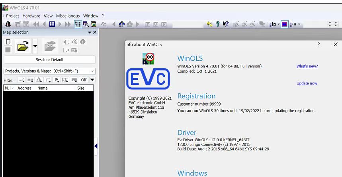The image size is (342, 177).
Task: Collapse side panel with blue arrow handle
Action: coord(96,146)
